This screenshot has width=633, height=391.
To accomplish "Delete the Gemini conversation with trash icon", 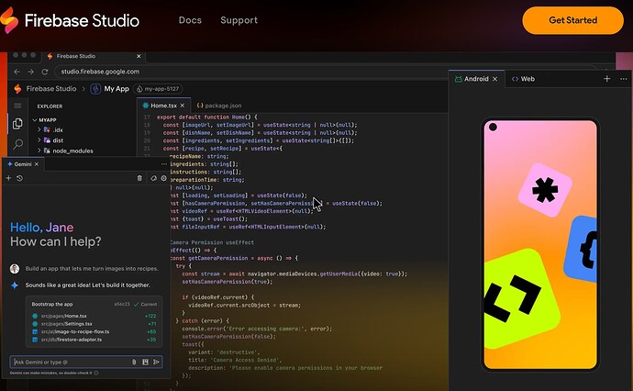I will (139, 178).
